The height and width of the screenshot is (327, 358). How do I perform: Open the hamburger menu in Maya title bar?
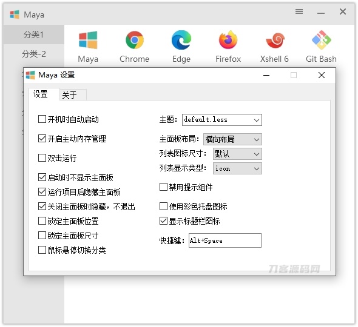point(299,12)
